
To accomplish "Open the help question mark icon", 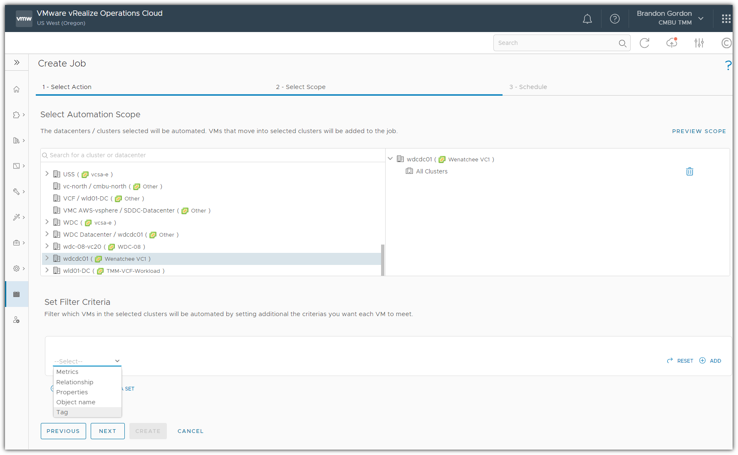I will 614,19.
